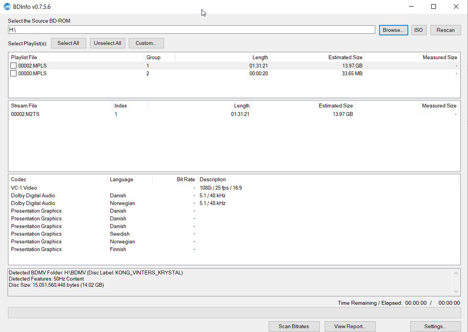Click the BDInfo app icon in title bar
The image size is (468, 332).
click(x=7, y=7)
